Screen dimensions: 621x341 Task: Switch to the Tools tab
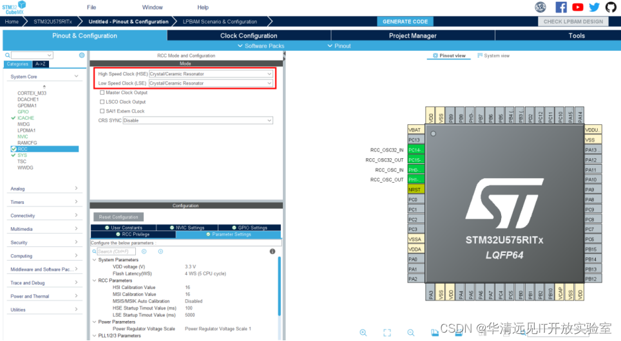pyautogui.click(x=577, y=35)
